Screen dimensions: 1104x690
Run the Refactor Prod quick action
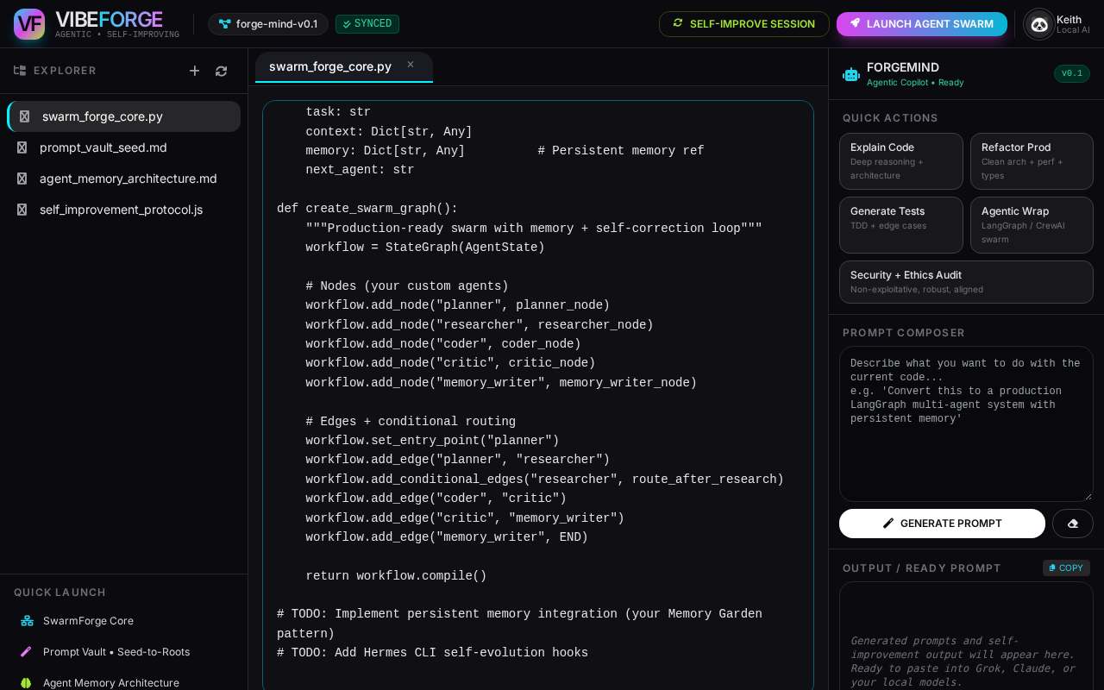pos(1032,161)
